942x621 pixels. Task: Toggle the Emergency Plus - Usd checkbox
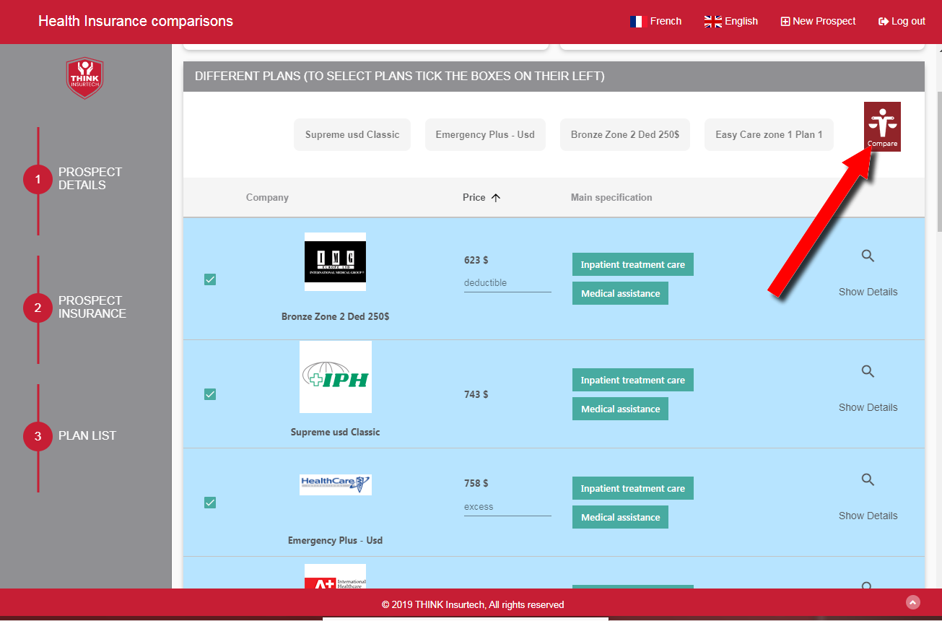(210, 503)
